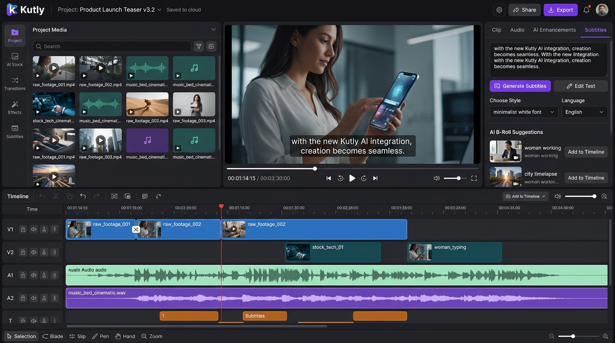Mute track V2
Image resolution: width=615 pixels, height=343 pixels.
point(34,252)
